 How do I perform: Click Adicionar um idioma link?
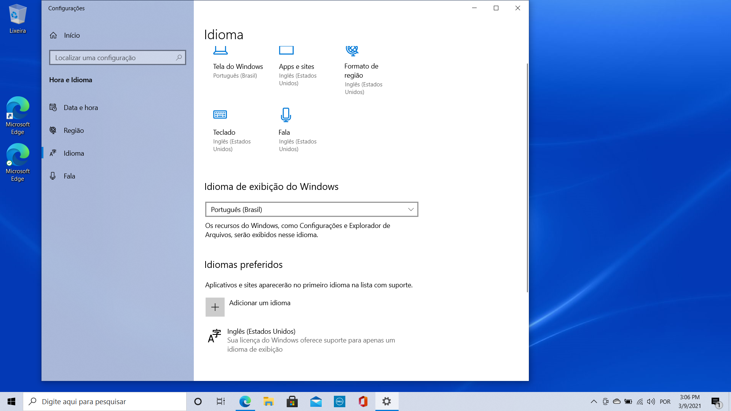tap(260, 303)
